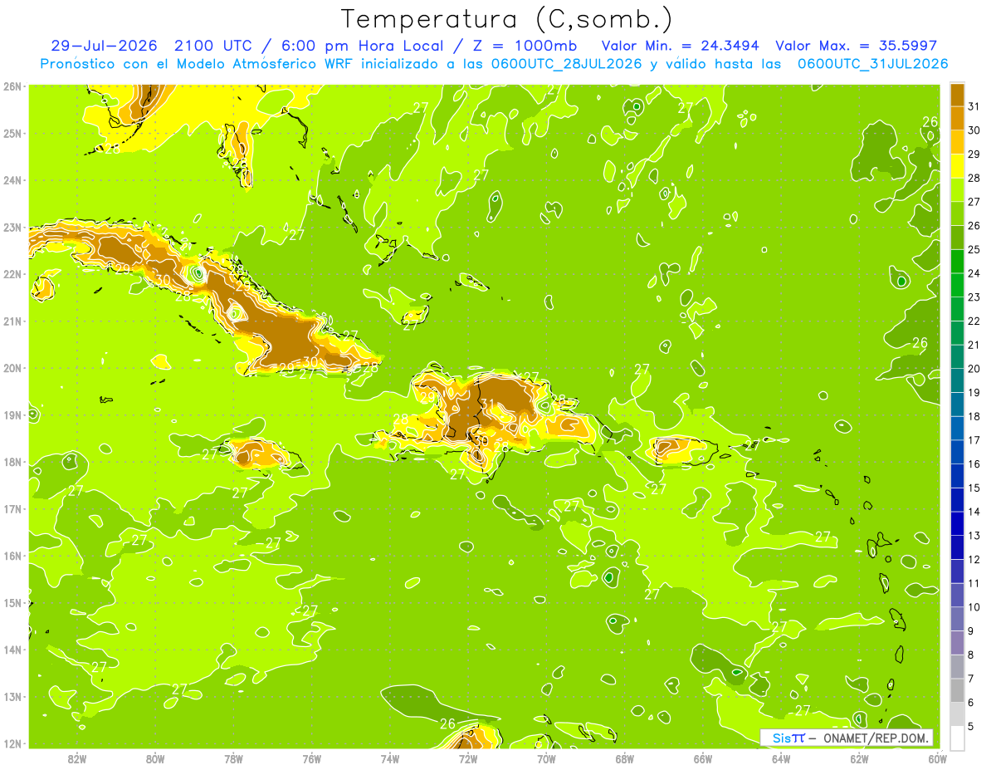Click the brown swatch above legend value 31
This screenshot has width=996, height=770.
[957, 95]
